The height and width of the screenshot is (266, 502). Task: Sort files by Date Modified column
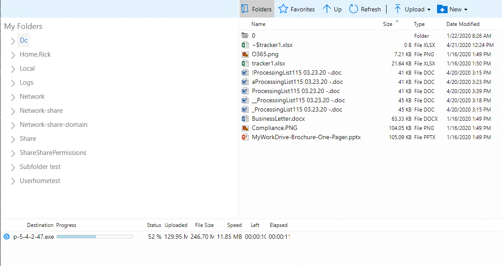[463, 24]
